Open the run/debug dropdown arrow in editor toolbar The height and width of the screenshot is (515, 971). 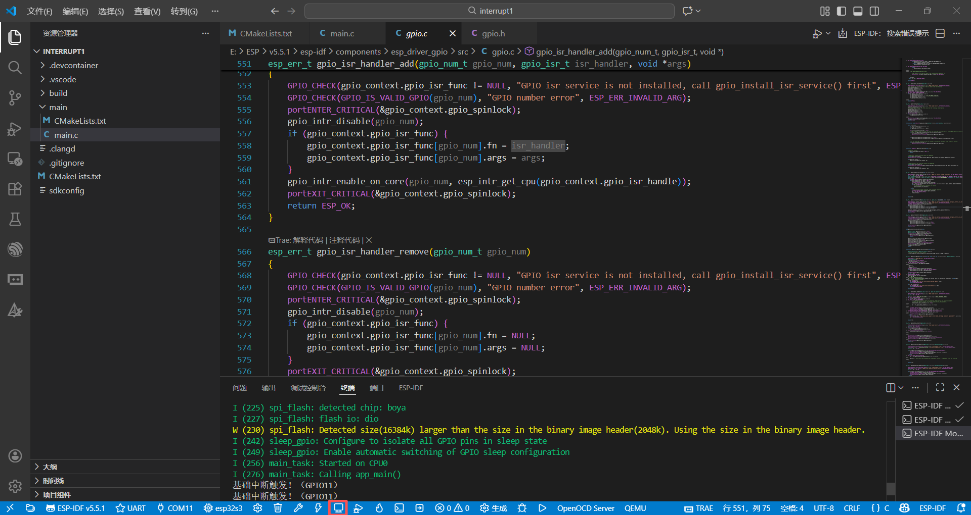(828, 33)
